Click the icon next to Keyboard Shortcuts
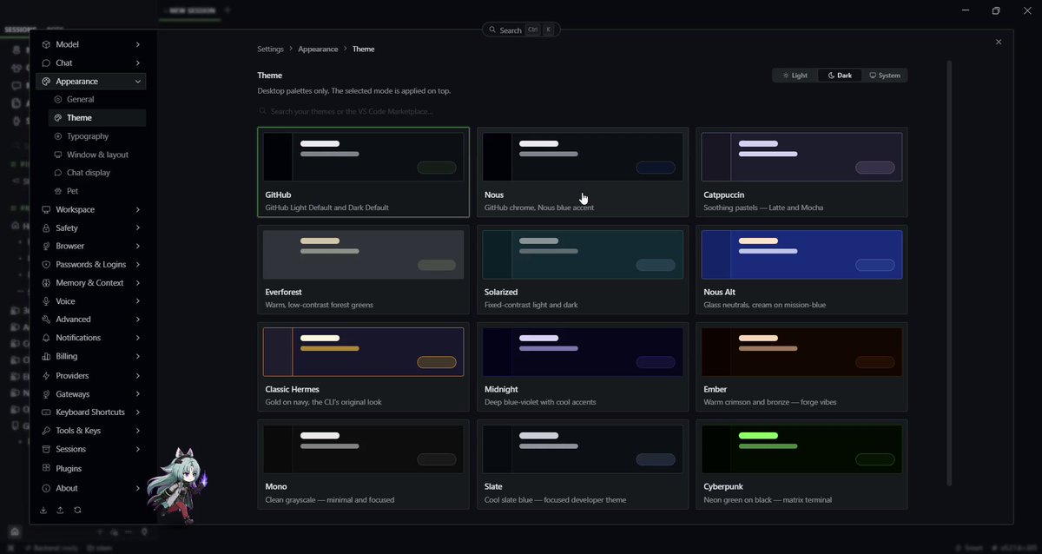 (46, 412)
